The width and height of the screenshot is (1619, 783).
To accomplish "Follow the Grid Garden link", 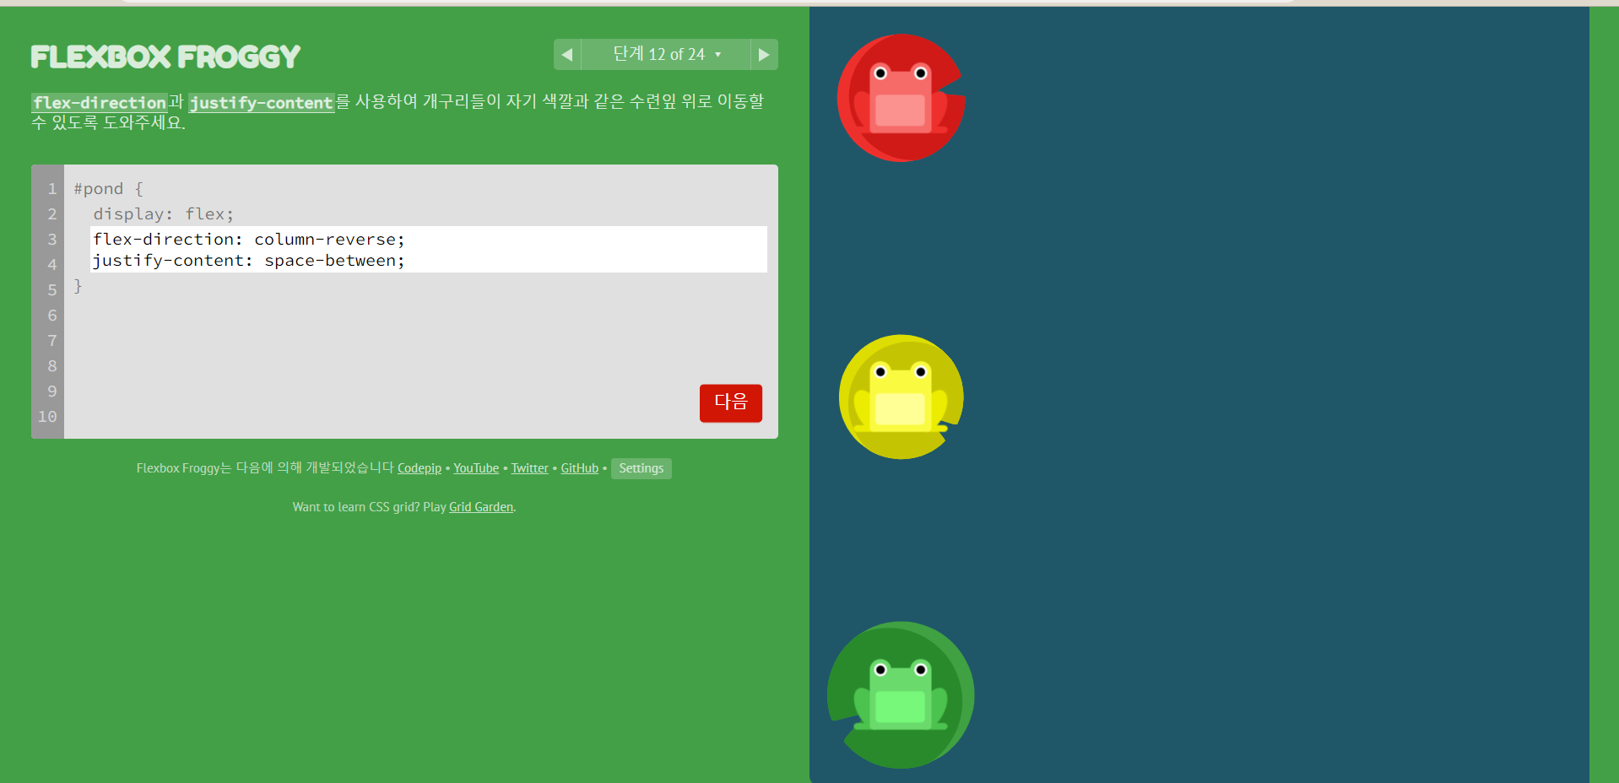I will click(481, 507).
